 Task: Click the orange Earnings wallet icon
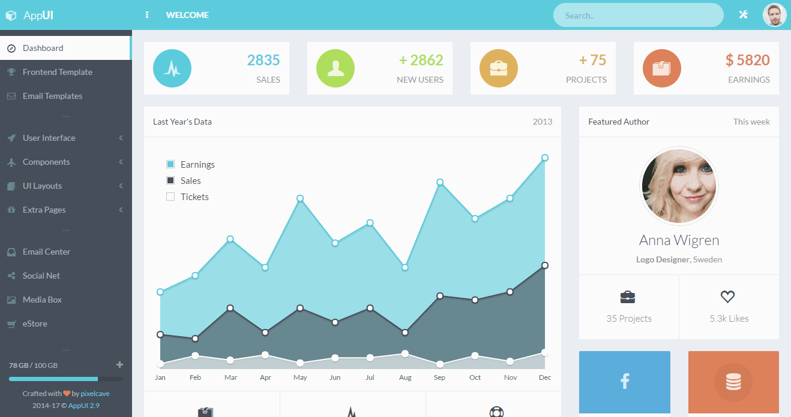click(x=662, y=68)
